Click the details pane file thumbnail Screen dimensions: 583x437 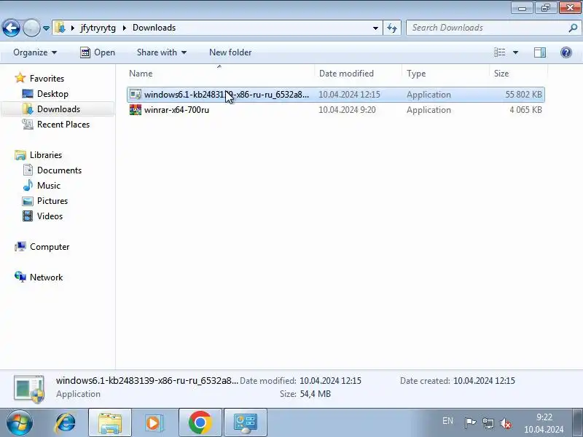(29, 389)
